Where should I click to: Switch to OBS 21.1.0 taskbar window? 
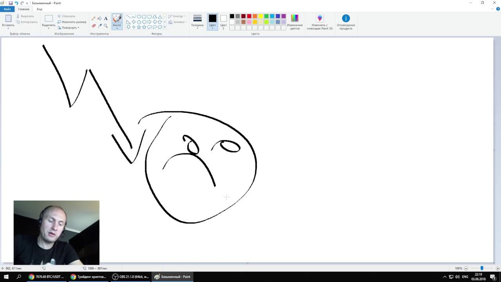tap(130, 277)
